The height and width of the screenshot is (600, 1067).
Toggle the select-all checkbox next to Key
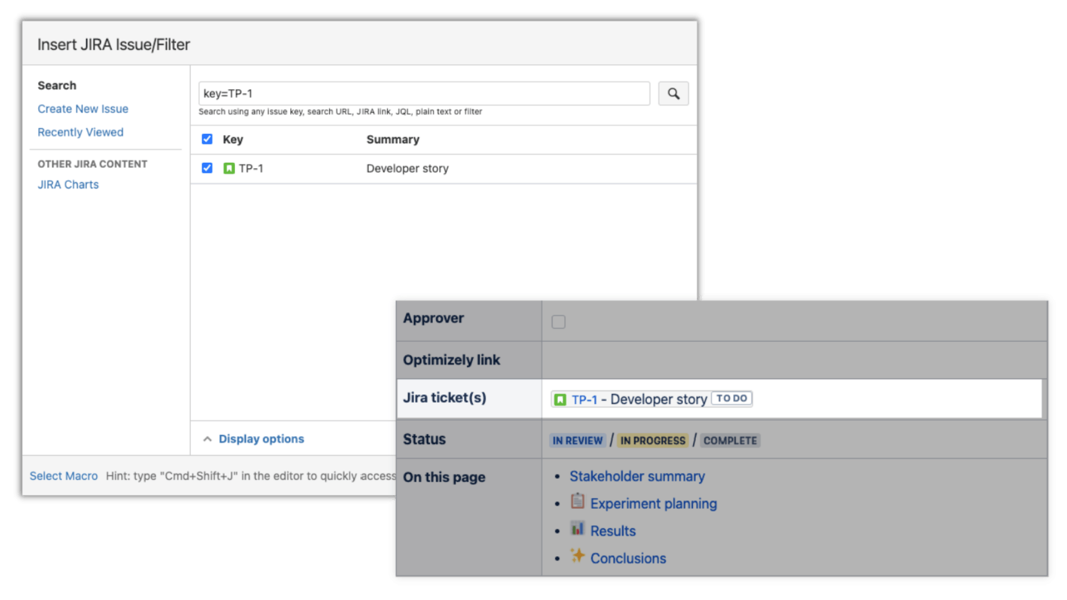point(207,139)
